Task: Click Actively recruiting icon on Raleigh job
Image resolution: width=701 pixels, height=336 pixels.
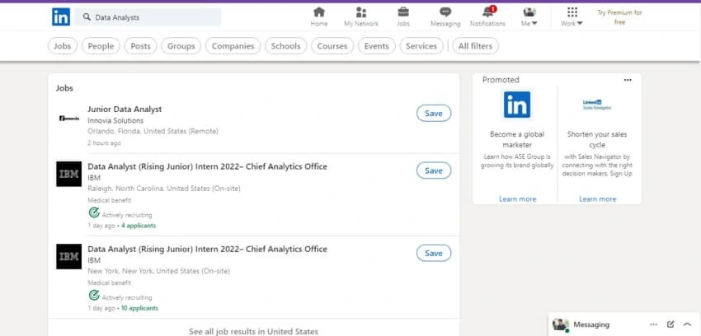Action: click(94, 212)
